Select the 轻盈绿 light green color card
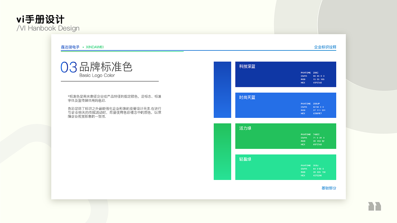This screenshot has height=223, width=397. [x=285, y=167]
